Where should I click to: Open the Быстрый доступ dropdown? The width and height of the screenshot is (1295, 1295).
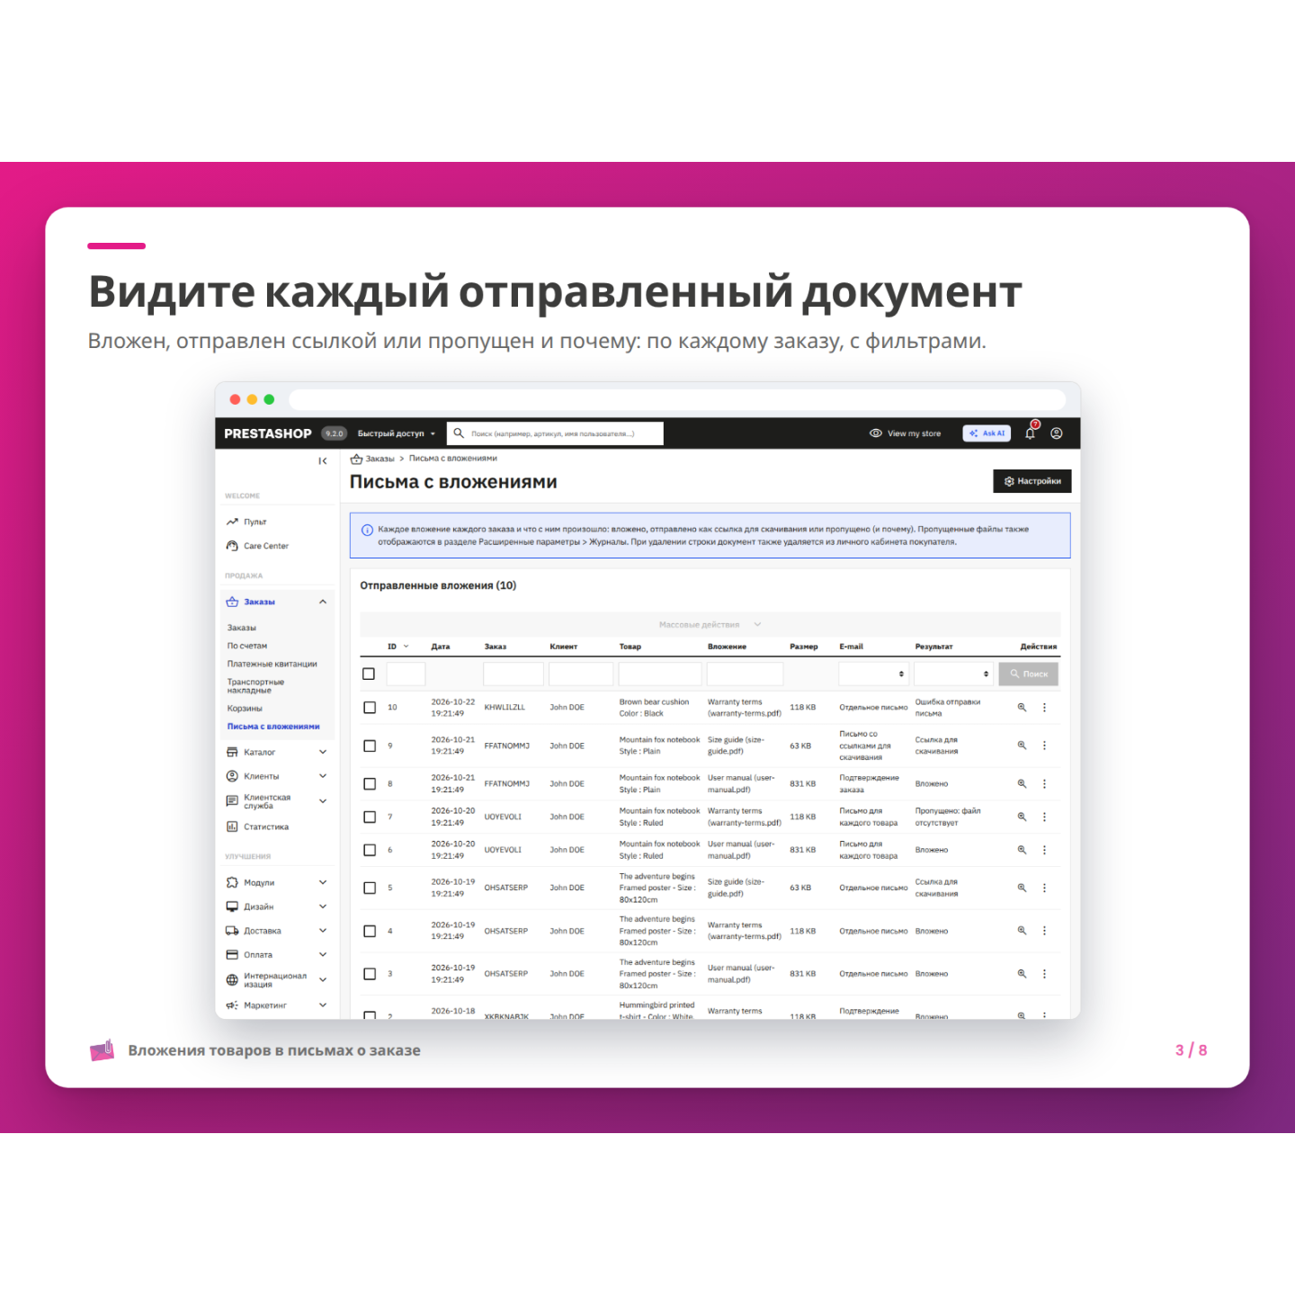click(397, 433)
